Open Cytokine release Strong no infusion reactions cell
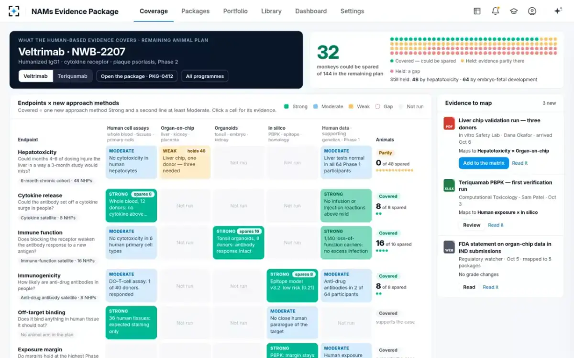The height and width of the screenshot is (358, 574). 346,206
